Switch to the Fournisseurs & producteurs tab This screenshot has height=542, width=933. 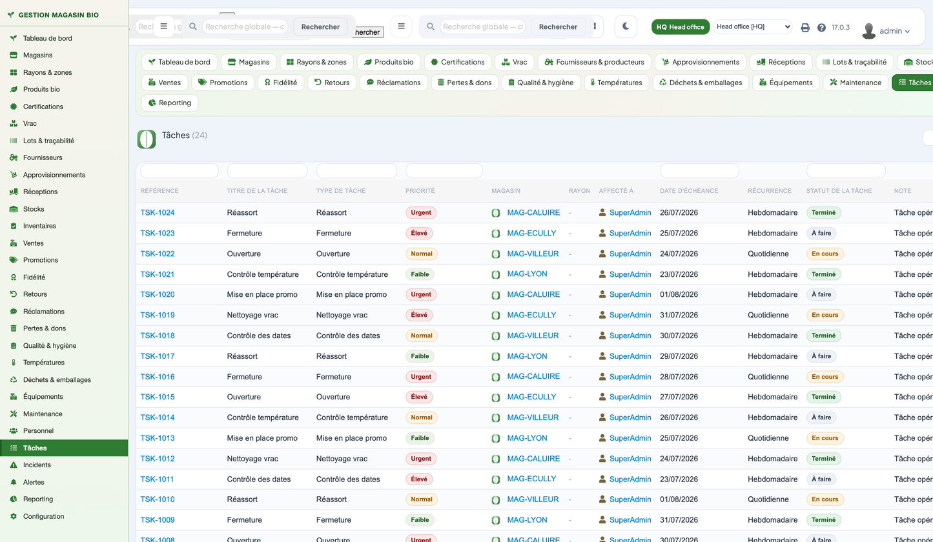595,62
